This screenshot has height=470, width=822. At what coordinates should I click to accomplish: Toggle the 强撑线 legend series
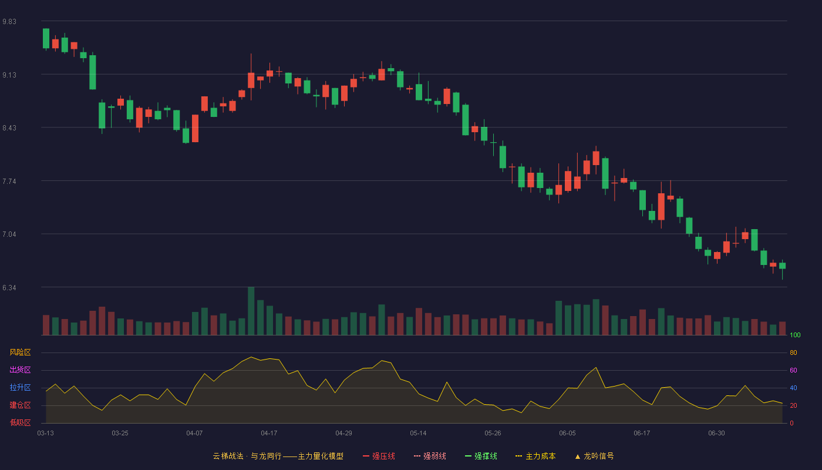coord(481,456)
